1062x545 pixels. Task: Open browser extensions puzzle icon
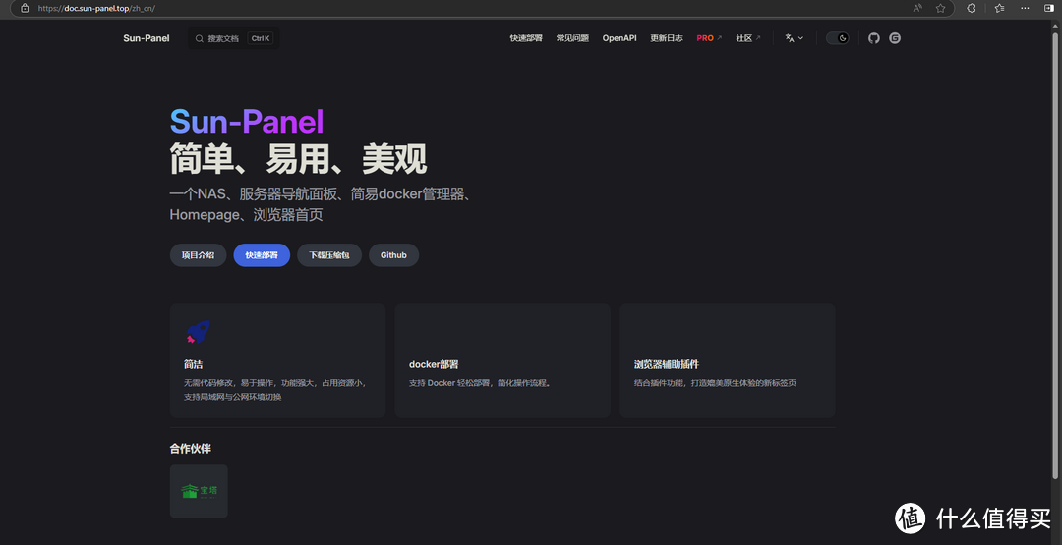click(971, 8)
